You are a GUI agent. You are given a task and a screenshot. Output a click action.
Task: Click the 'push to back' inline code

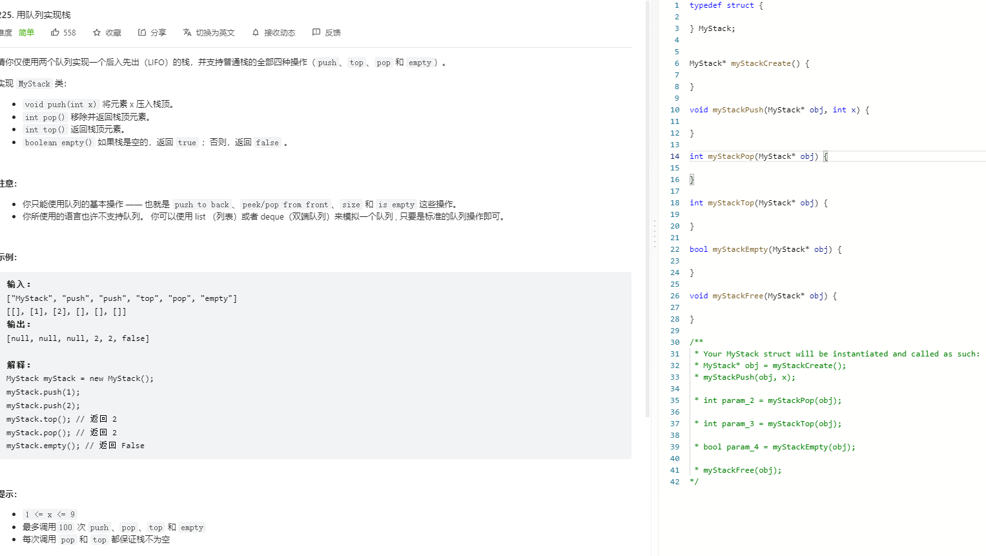coord(201,204)
